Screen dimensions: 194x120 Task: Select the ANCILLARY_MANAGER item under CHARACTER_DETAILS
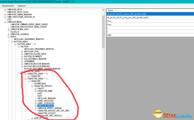pyautogui.click(x=46, y=98)
